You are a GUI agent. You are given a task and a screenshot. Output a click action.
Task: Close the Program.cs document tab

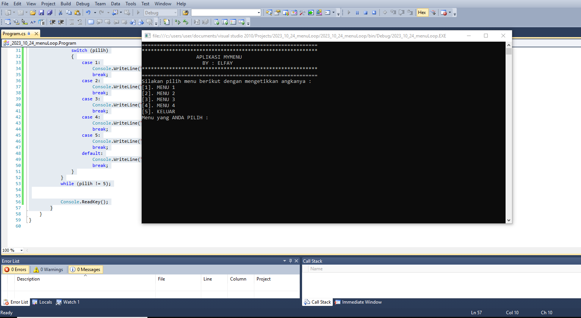(x=36, y=34)
